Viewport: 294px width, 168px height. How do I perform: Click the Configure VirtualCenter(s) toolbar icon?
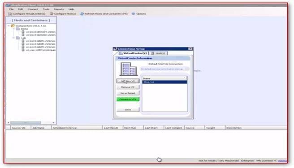[x=10, y=14]
